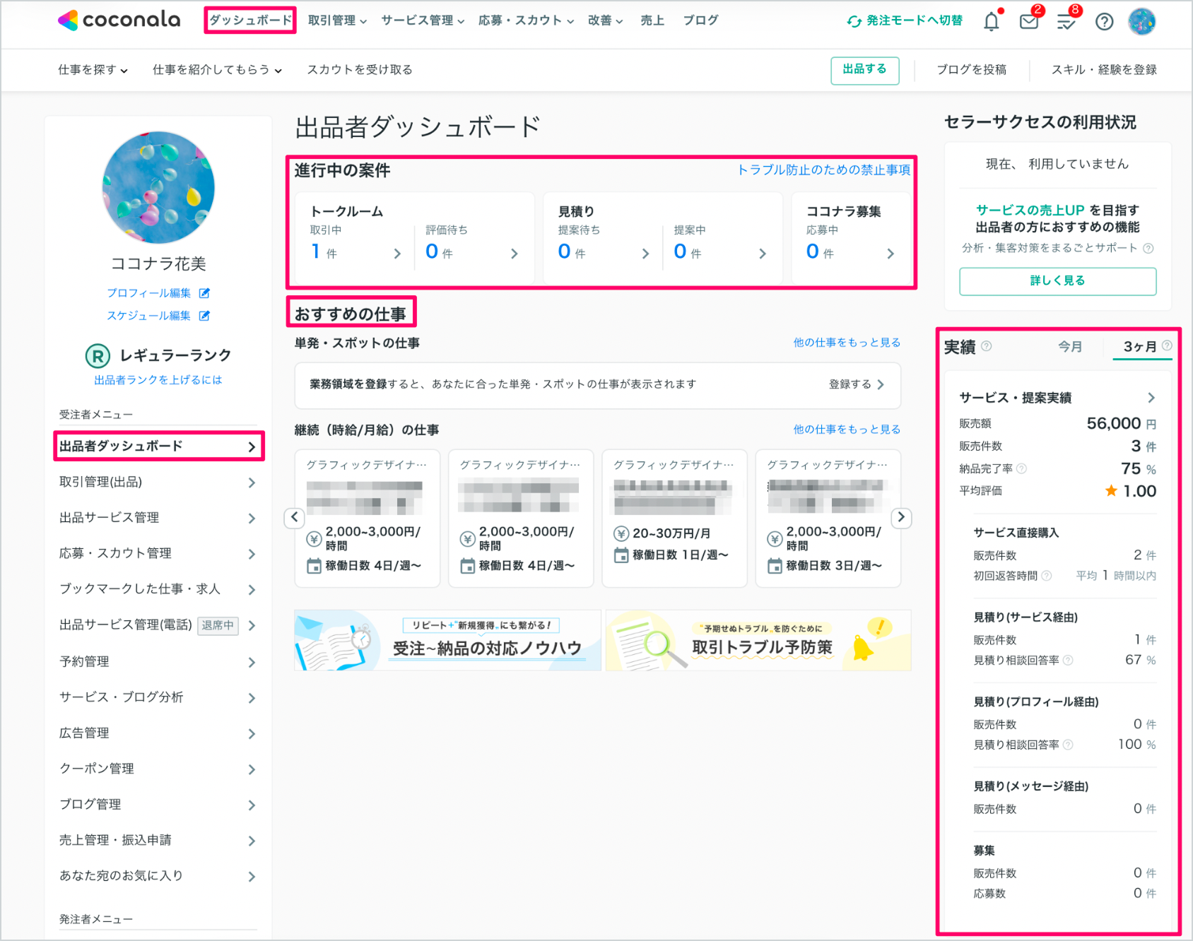This screenshot has height=941, width=1193.
Task: Open 応募・スカウト管理 sidebar item
Action: (x=158, y=554)
